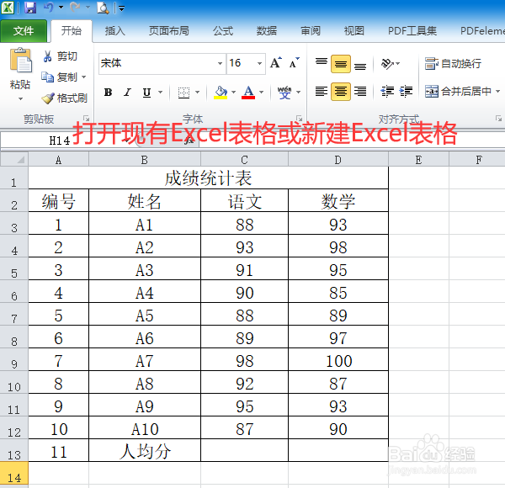Open Font group dialog launcher
The image size is (505, 488).
click(299, 119)
